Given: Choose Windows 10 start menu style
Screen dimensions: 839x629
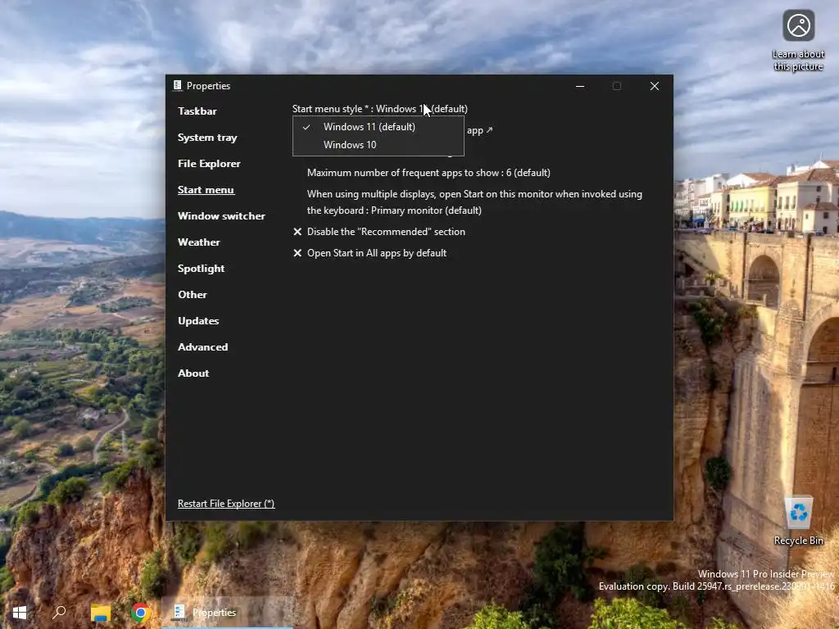Looking at the screenshot, I should 379,144.
